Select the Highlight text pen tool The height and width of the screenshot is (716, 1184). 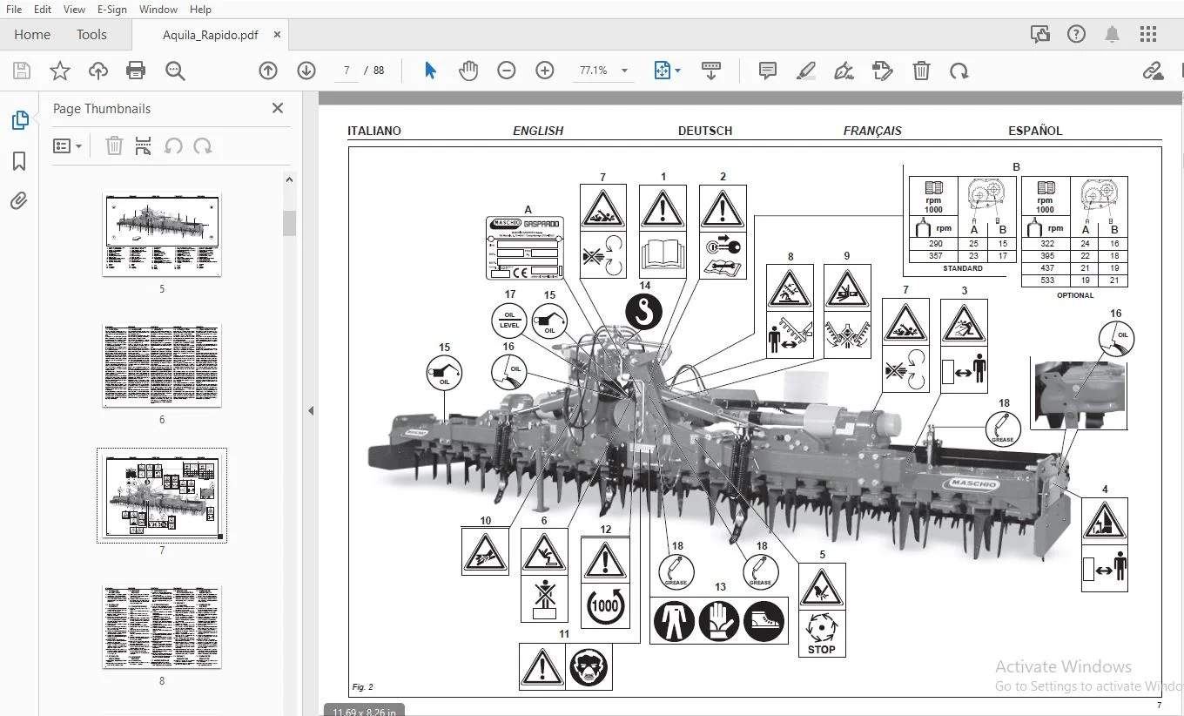coord(805,71)
